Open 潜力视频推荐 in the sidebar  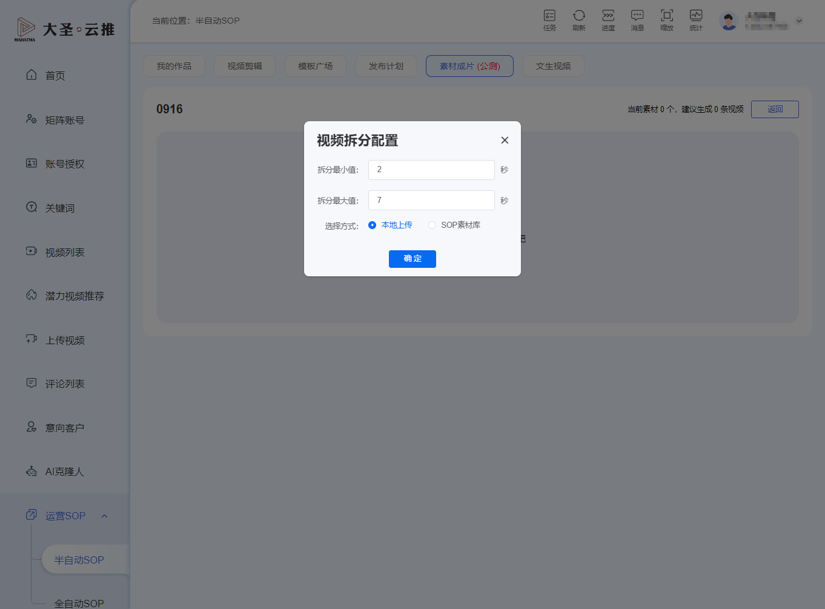click(65, 296)
